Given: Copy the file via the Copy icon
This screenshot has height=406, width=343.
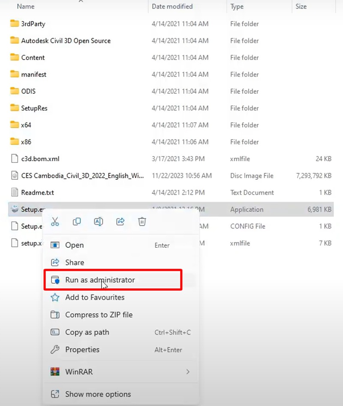Looking at the screenshot, I should click(x=77, y=222).
